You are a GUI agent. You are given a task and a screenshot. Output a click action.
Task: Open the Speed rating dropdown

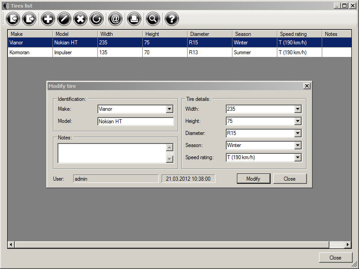(x=298, y=157)
